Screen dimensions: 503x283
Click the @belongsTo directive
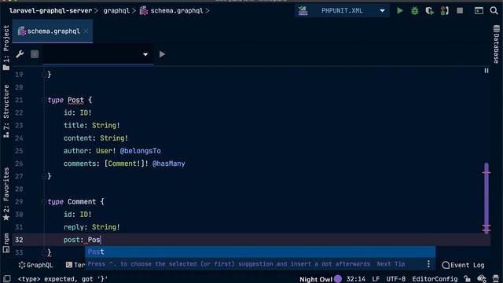click(x=140, y=150)
